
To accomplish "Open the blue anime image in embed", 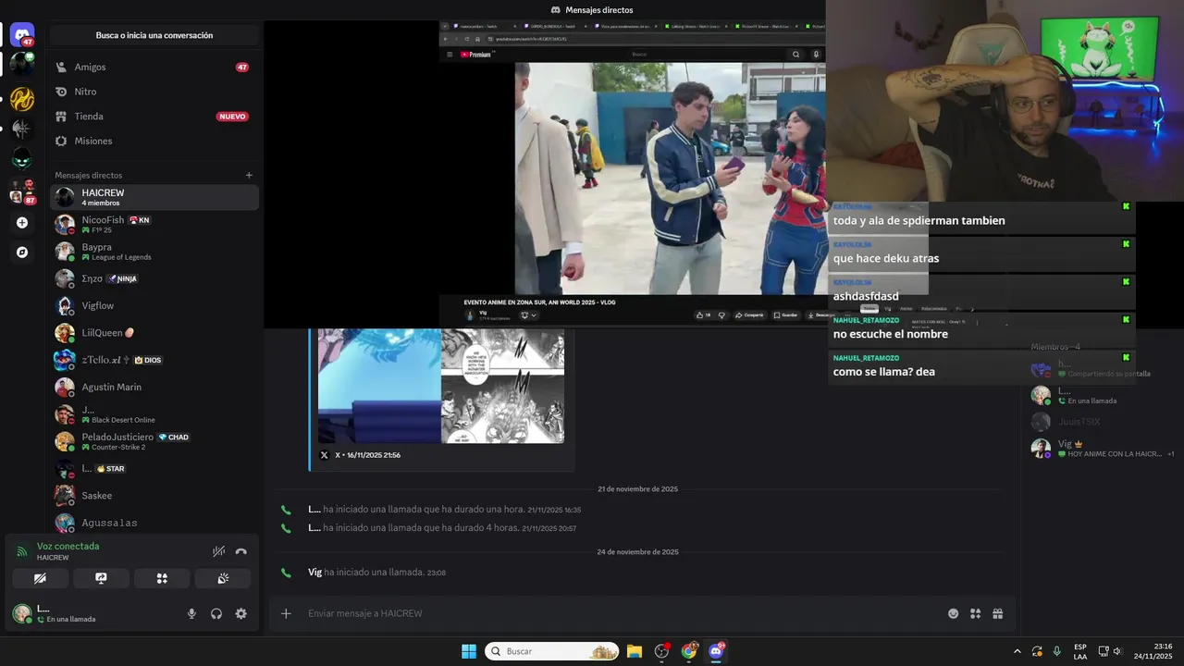I will coord(379,386).
